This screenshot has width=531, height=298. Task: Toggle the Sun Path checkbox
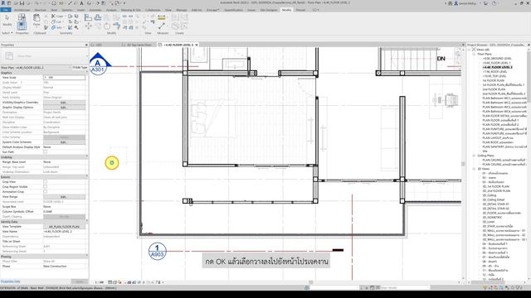(45, 151)
